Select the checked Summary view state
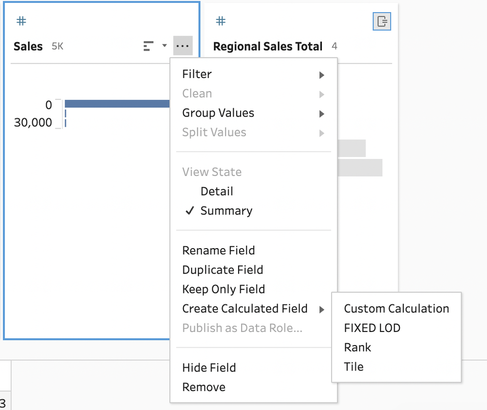Image resolution: width=487 pixels, height=410 pixels. pos(226,211)
